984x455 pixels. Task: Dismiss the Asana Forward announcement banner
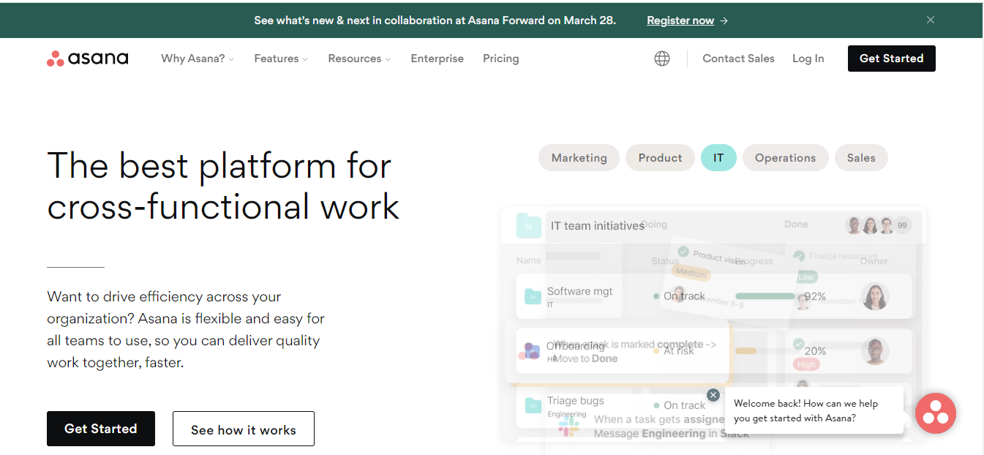[931, 20]
